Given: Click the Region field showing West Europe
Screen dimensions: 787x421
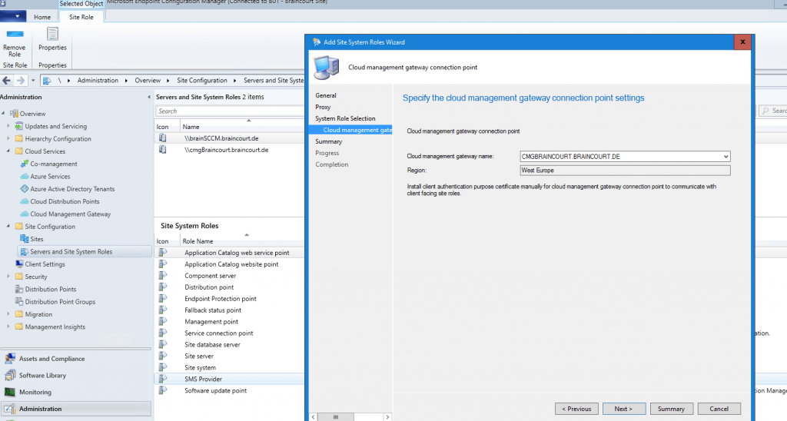Looking at the screenshot, I should coord(625,171).
